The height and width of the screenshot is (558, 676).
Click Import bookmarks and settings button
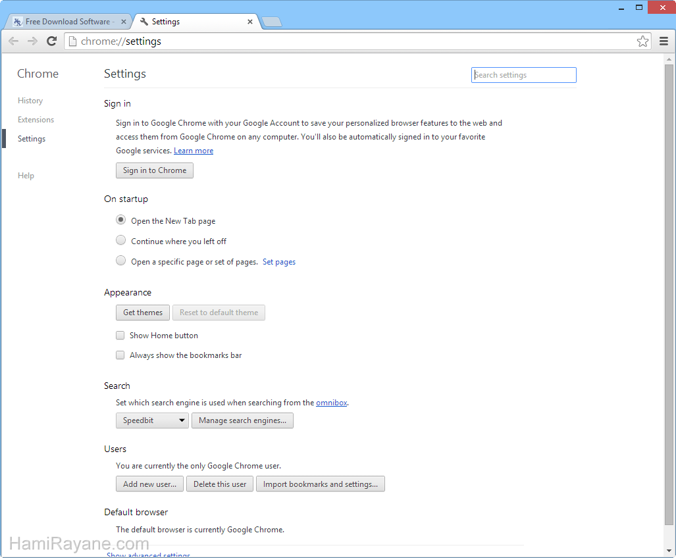(321, 484)
